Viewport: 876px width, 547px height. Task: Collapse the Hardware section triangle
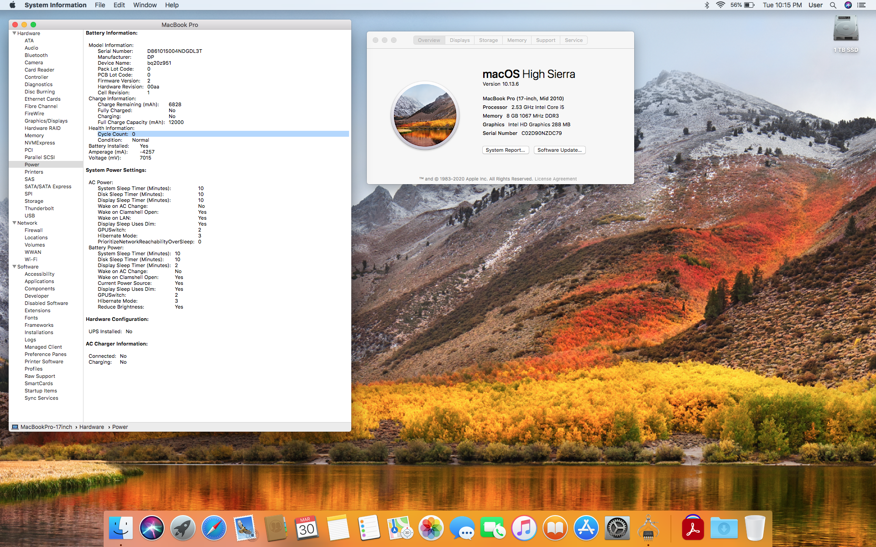(14, 33)
